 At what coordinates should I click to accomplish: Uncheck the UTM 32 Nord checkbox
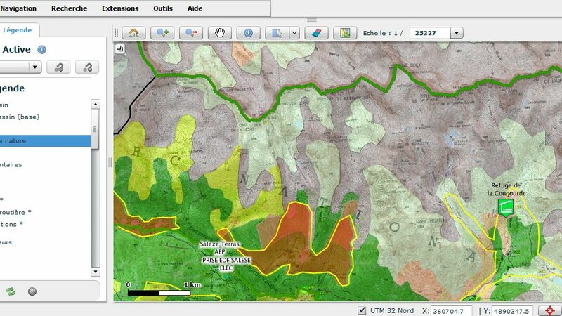pyautogui.click(x=362, y=311)
